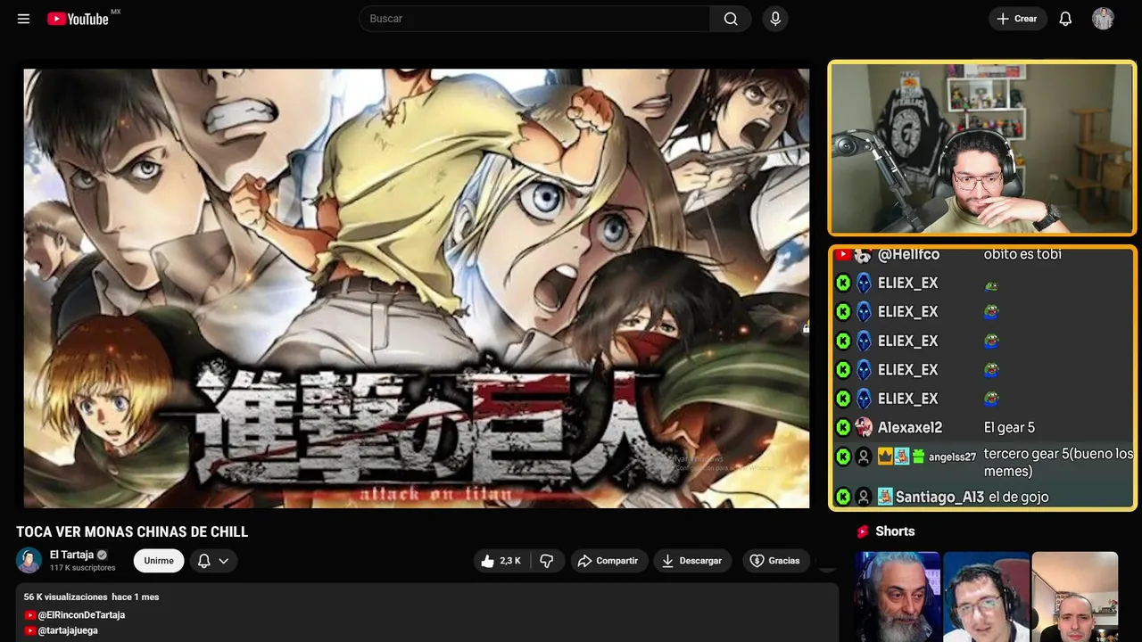1142x642 pixels.
Task: Click the Attack on Titan video player
Action: point(417,288)
